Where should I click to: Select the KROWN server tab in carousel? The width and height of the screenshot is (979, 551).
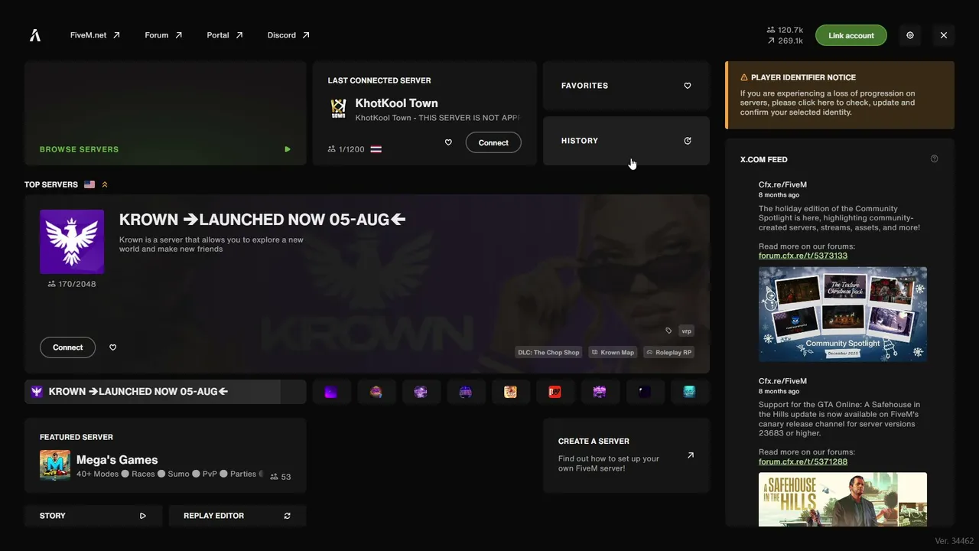click(x=165, y=392)
